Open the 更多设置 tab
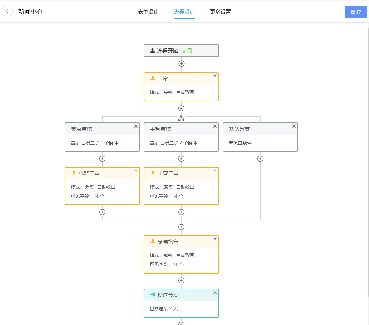Viewport: 369px width, 325px height. coord(220,12)
